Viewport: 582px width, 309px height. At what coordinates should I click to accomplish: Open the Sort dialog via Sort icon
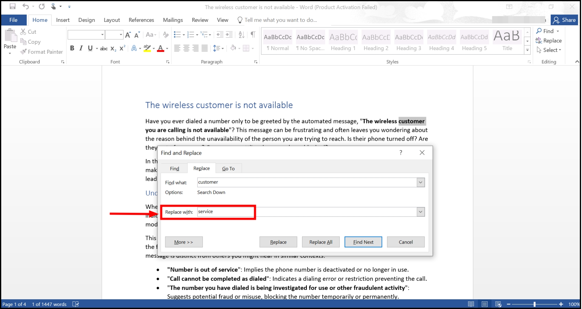coord(241,35)
